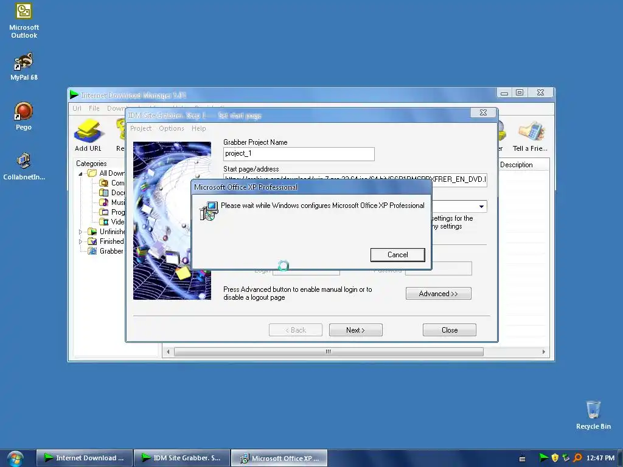The width and height of the screenshot is (623, 467).
Task: Select the Unfinished folder icon
Action: click(x=92, y=232)
